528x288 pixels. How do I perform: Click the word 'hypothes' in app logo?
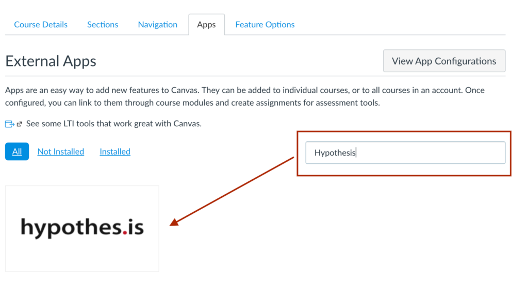[x=71, y=228]
